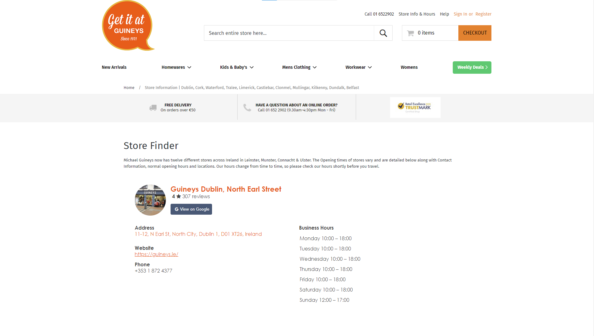Open the Womens menu item
The width and height of the screenshot is (594, 336).
pos(409,67)
